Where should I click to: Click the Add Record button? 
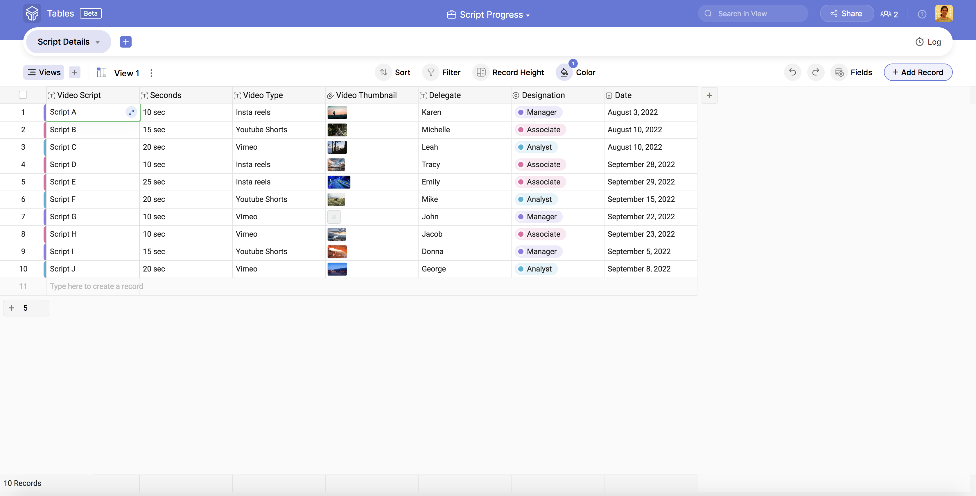coord(918,72)
